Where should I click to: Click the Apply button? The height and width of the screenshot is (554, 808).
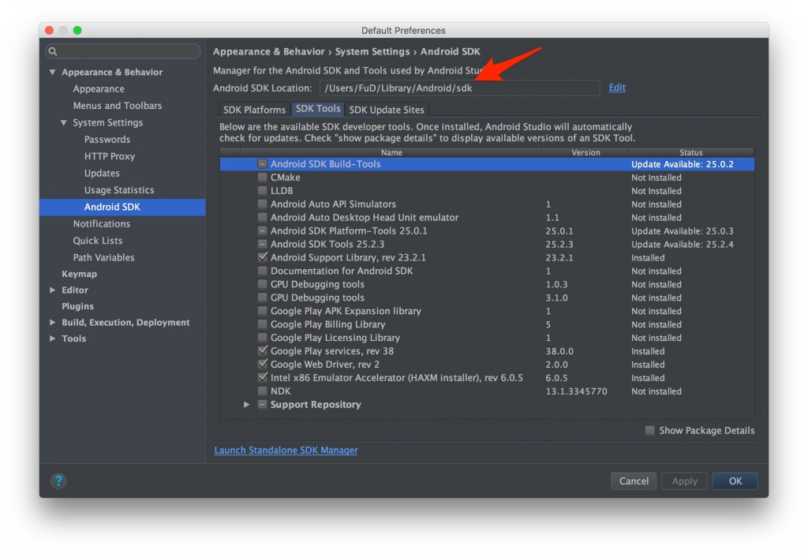(684, 481)
